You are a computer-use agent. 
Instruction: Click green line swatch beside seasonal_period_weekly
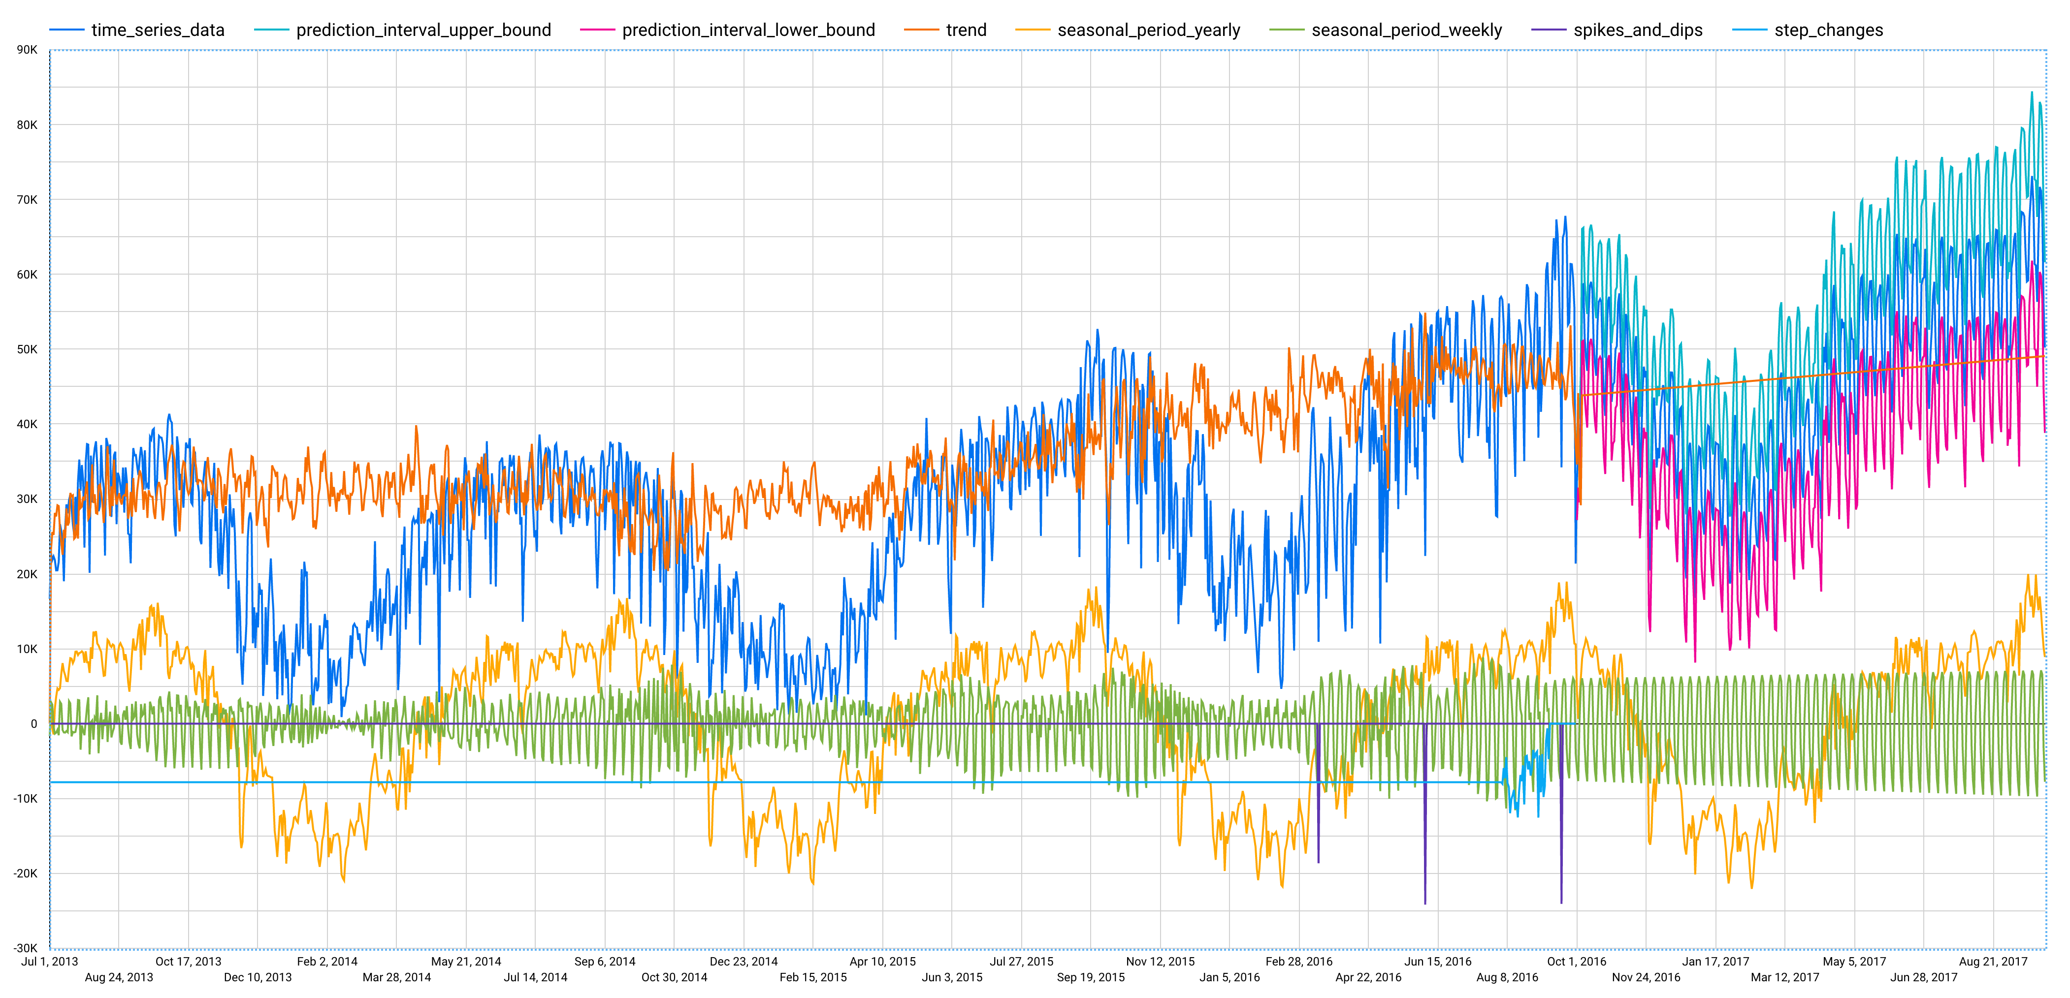click(1287, 31)
